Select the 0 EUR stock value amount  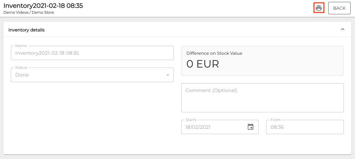(x=203, y=64)
